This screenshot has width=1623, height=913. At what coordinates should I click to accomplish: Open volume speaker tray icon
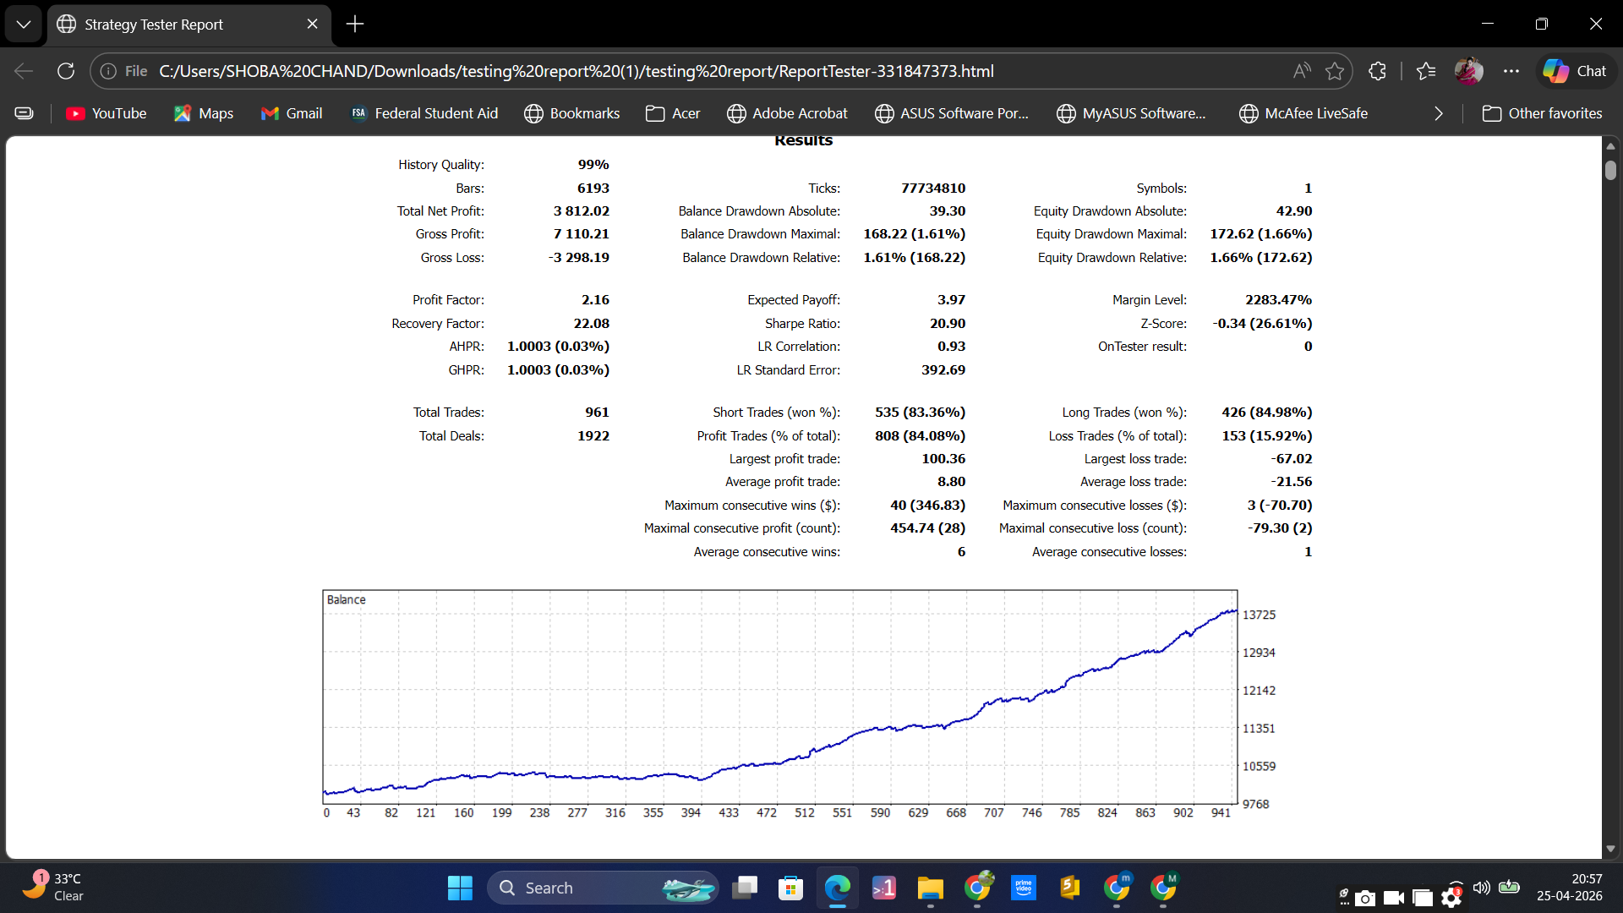click(x=1481, y=888)
